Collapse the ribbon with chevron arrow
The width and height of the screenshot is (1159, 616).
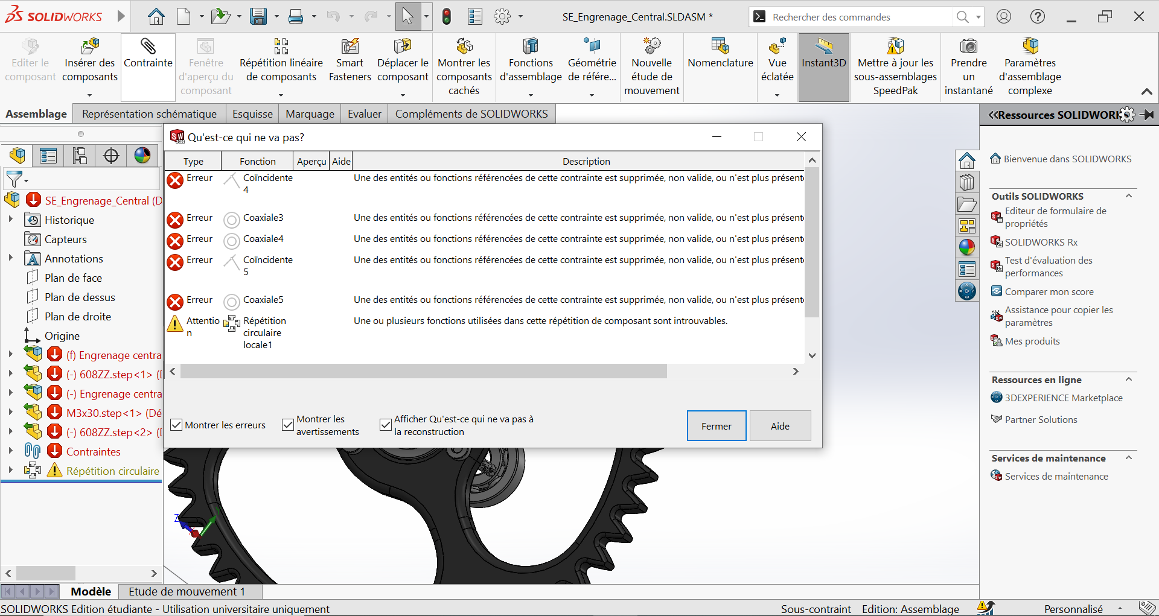click(1146, 92)
